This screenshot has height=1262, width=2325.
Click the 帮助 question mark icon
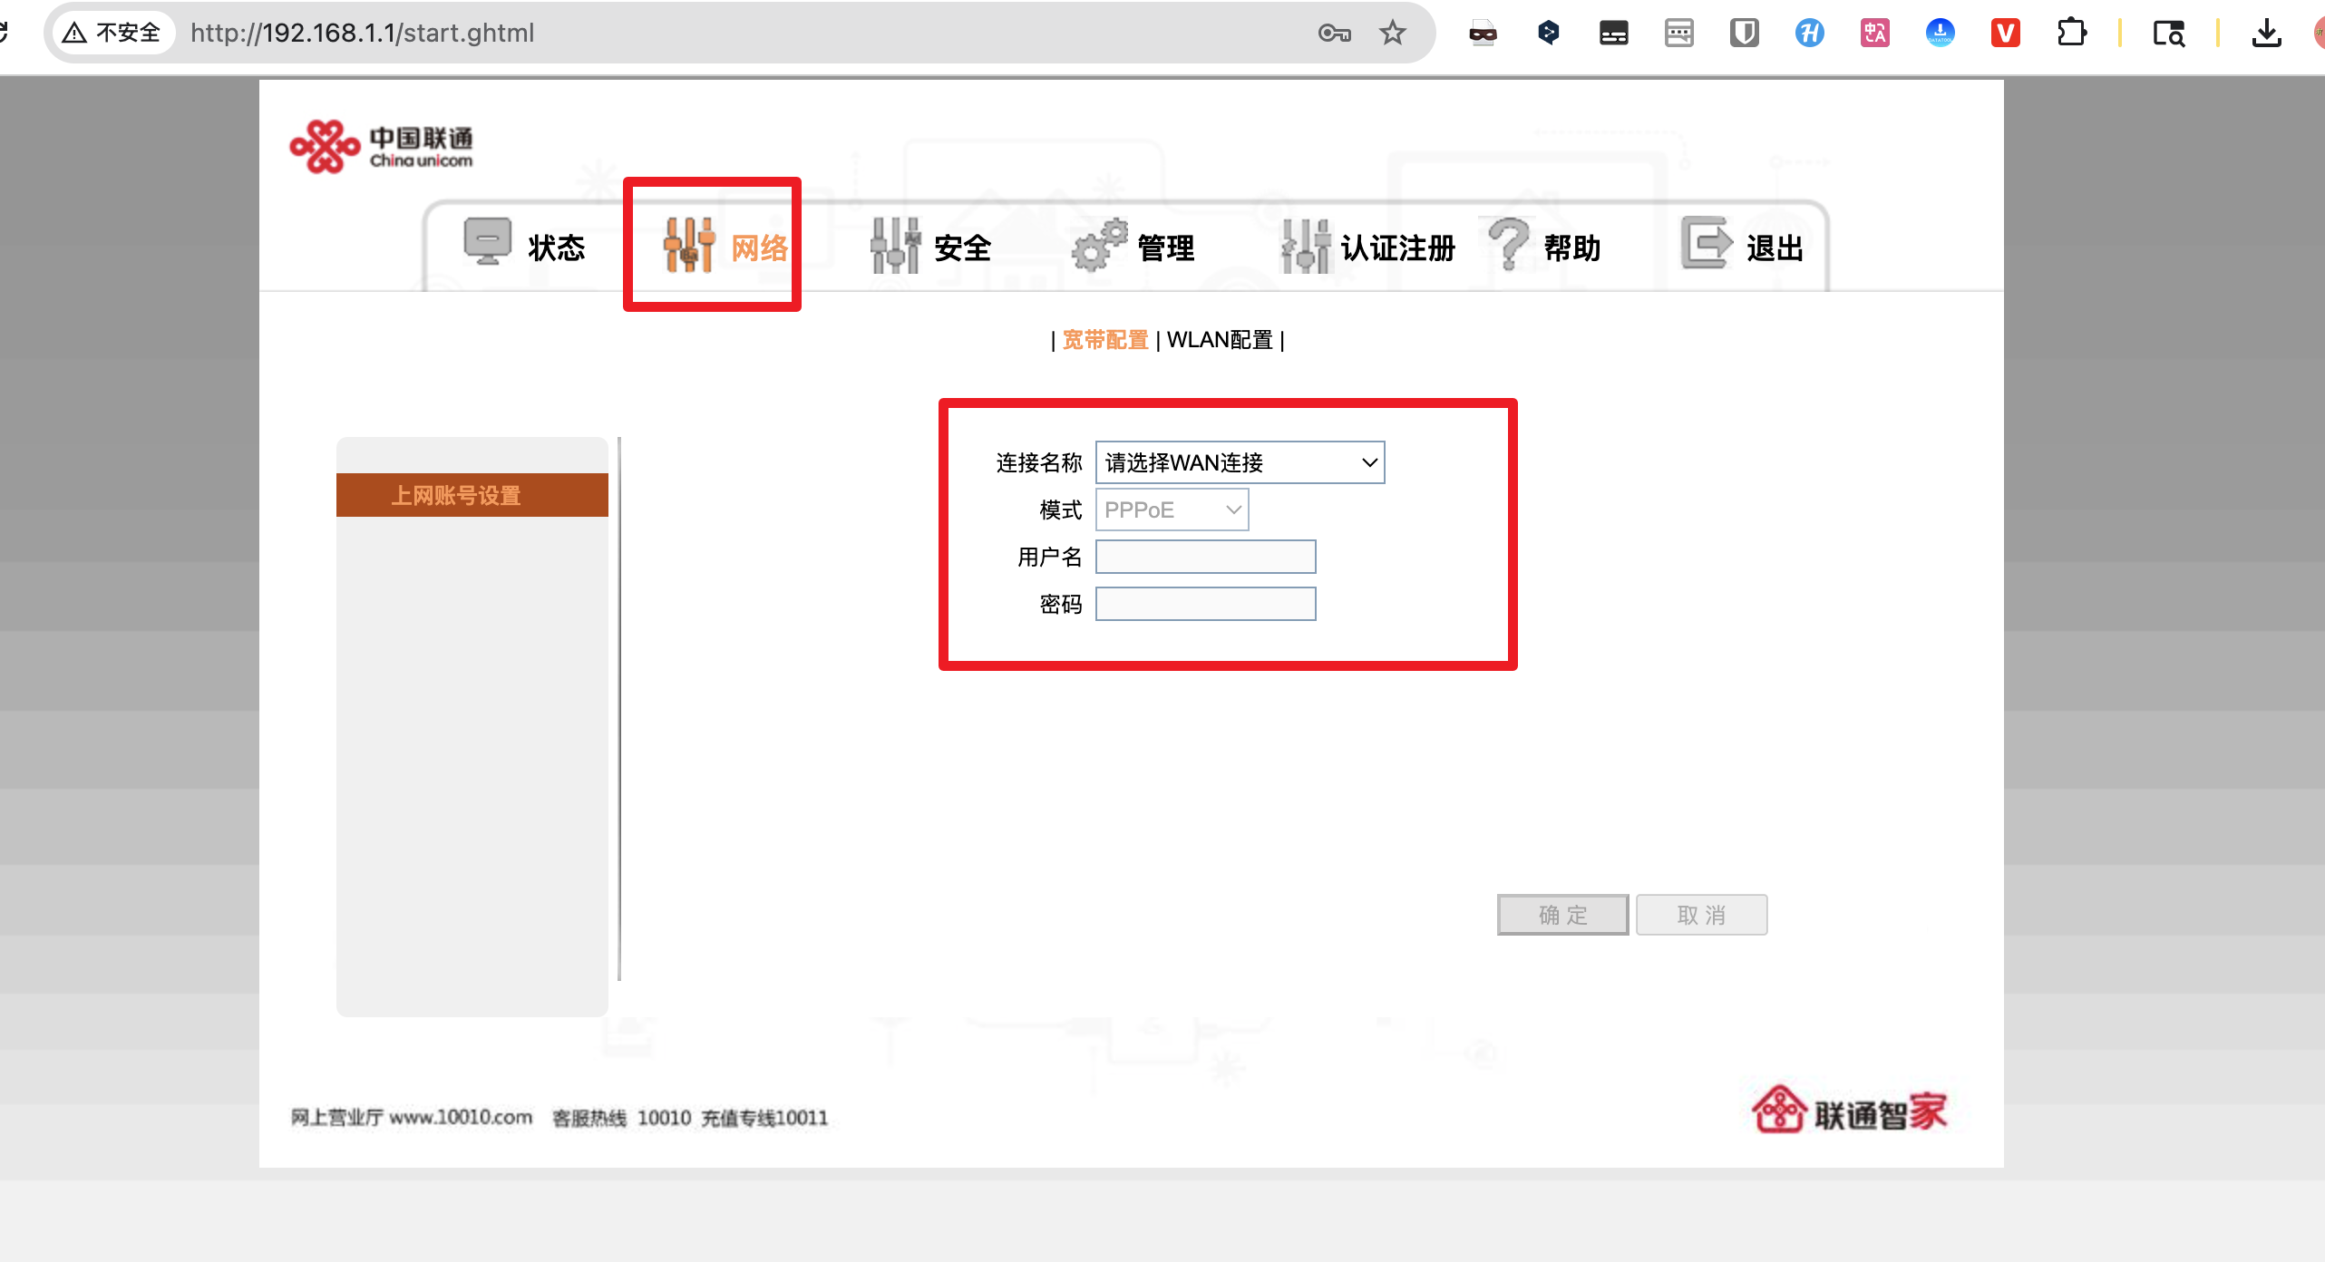click(x=1508, y=243)
